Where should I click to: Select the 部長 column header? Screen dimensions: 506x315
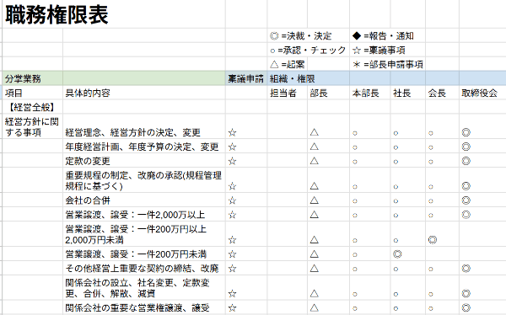328,93
